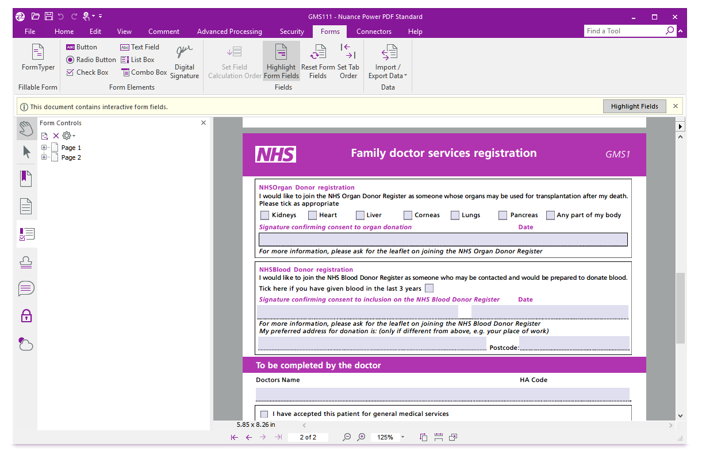Open the Advanced Processing tab

point(229,32)
